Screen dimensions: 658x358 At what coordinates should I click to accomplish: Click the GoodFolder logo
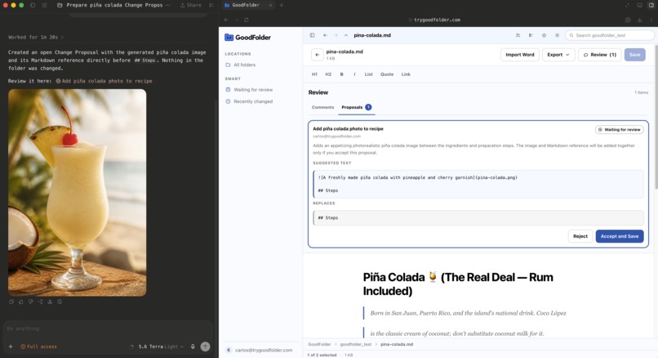pyautogui.click(x=247, y=38)
